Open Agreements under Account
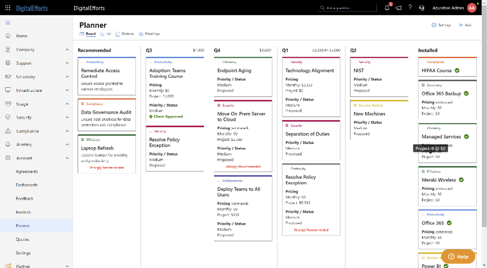This screenshot has height=268, width=487. [x=27, y=171]
